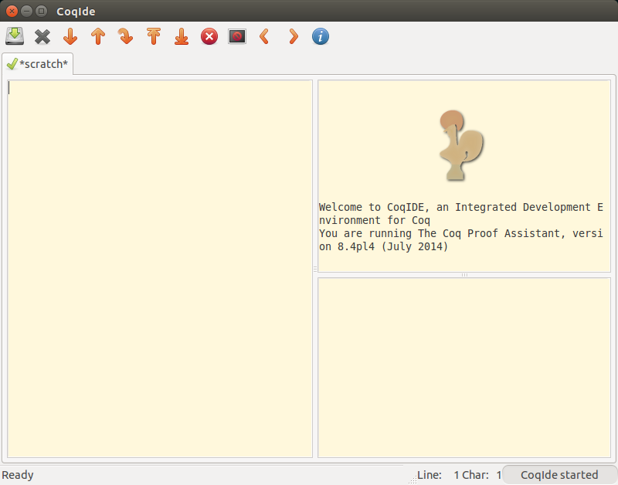Click the 'Line: 1 Char: 1' indicator
This screenshot has height=485, width=618.
point(459,475)
